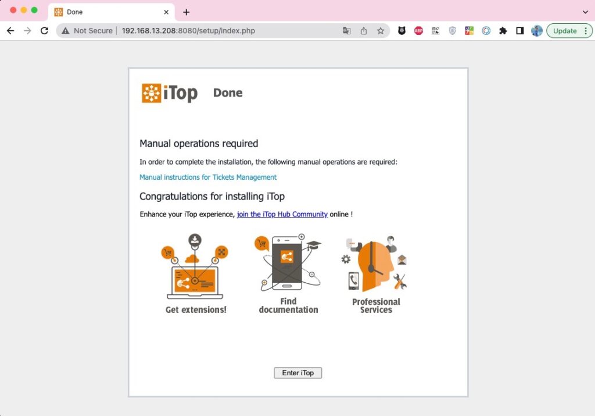Bookmark this page with the star icon
Viewport: 595px width, 416px height.
(380, 31)
